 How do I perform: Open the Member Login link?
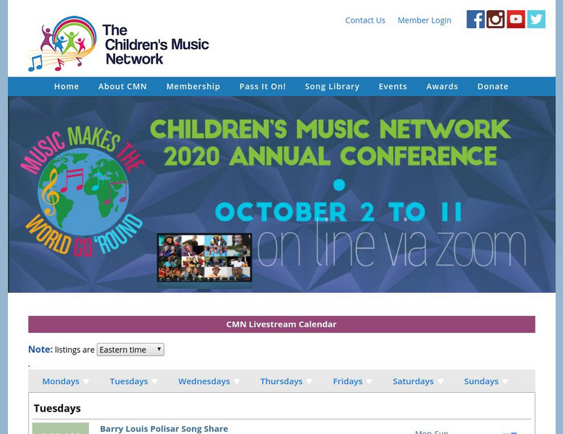(425, 20)
